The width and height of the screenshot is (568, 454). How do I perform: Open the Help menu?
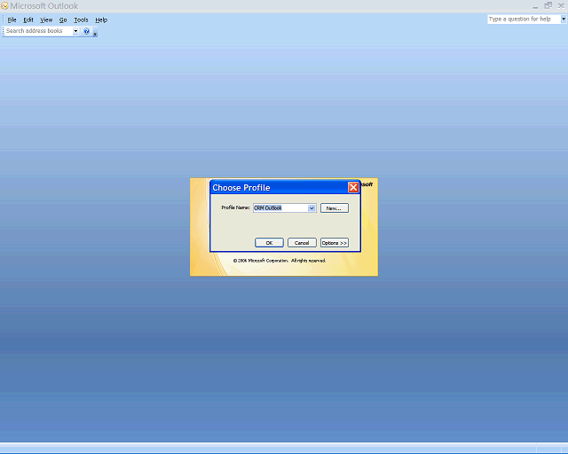click(101, 20)
